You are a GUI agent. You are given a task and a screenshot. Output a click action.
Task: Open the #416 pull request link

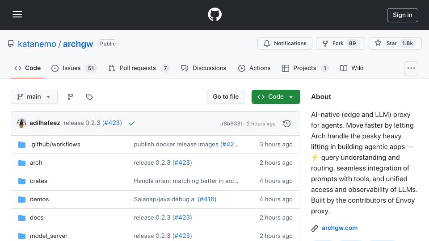click(x=207, y=199)
